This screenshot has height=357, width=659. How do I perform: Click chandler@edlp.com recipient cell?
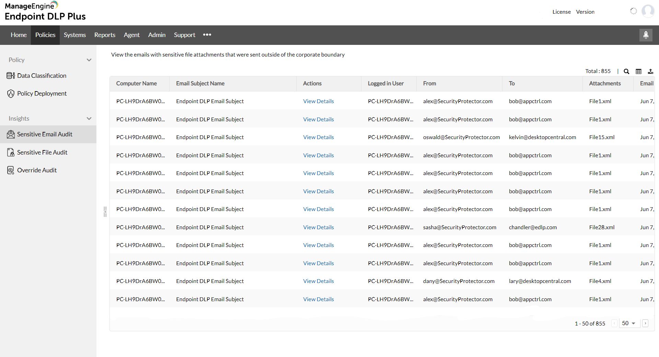533,227
